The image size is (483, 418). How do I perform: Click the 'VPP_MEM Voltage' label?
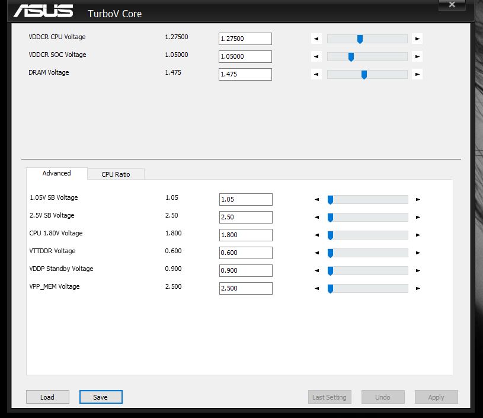point(54,287)
